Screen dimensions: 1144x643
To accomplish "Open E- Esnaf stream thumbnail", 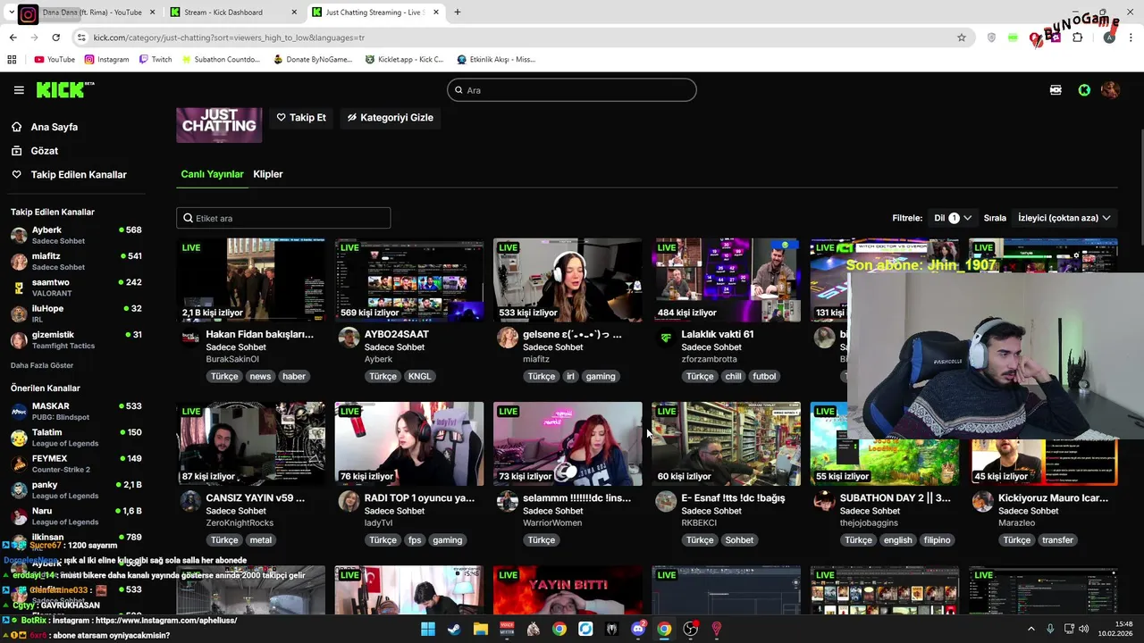I will point(726,444).
